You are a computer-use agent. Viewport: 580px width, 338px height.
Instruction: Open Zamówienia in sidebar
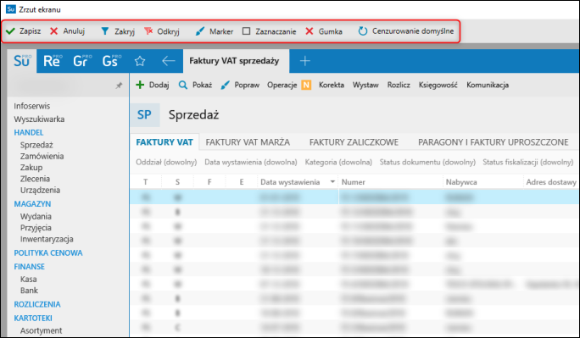(x=42, y=156)
